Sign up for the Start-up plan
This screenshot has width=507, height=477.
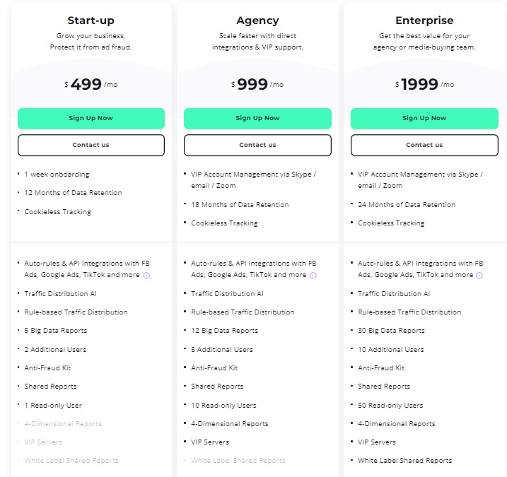coord(91,118)
